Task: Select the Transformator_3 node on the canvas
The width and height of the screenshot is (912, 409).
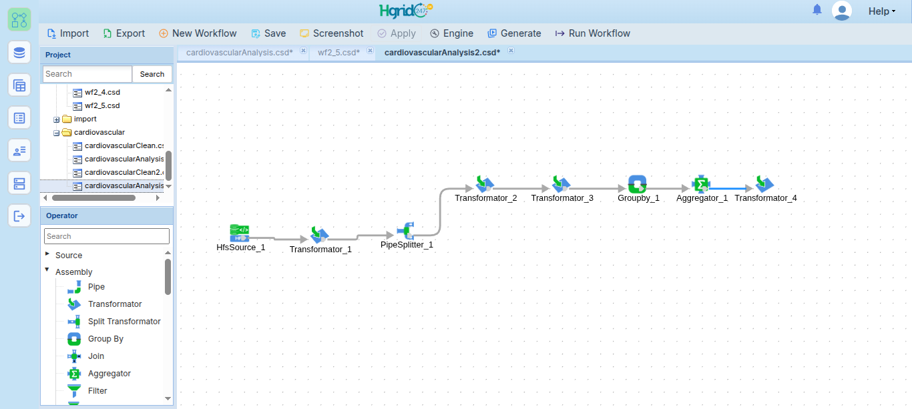Action: coord(561,184)
